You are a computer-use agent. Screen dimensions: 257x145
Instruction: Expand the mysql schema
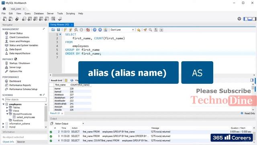[4, 127]
